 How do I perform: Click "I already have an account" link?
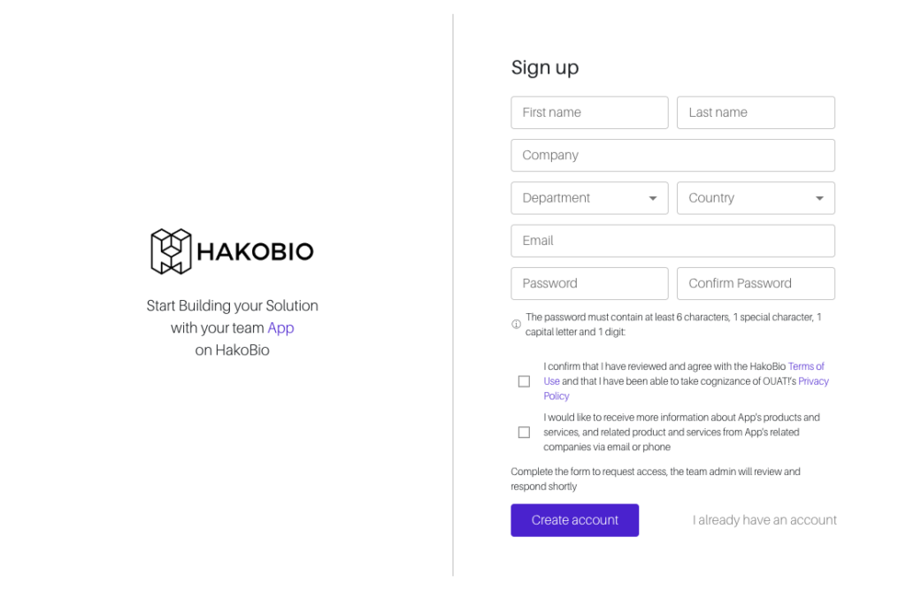(x=764, y=520)
